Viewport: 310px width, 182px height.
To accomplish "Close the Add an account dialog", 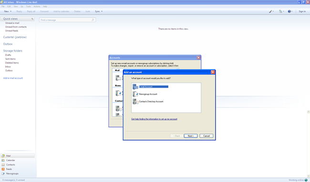I will point(213,72).
